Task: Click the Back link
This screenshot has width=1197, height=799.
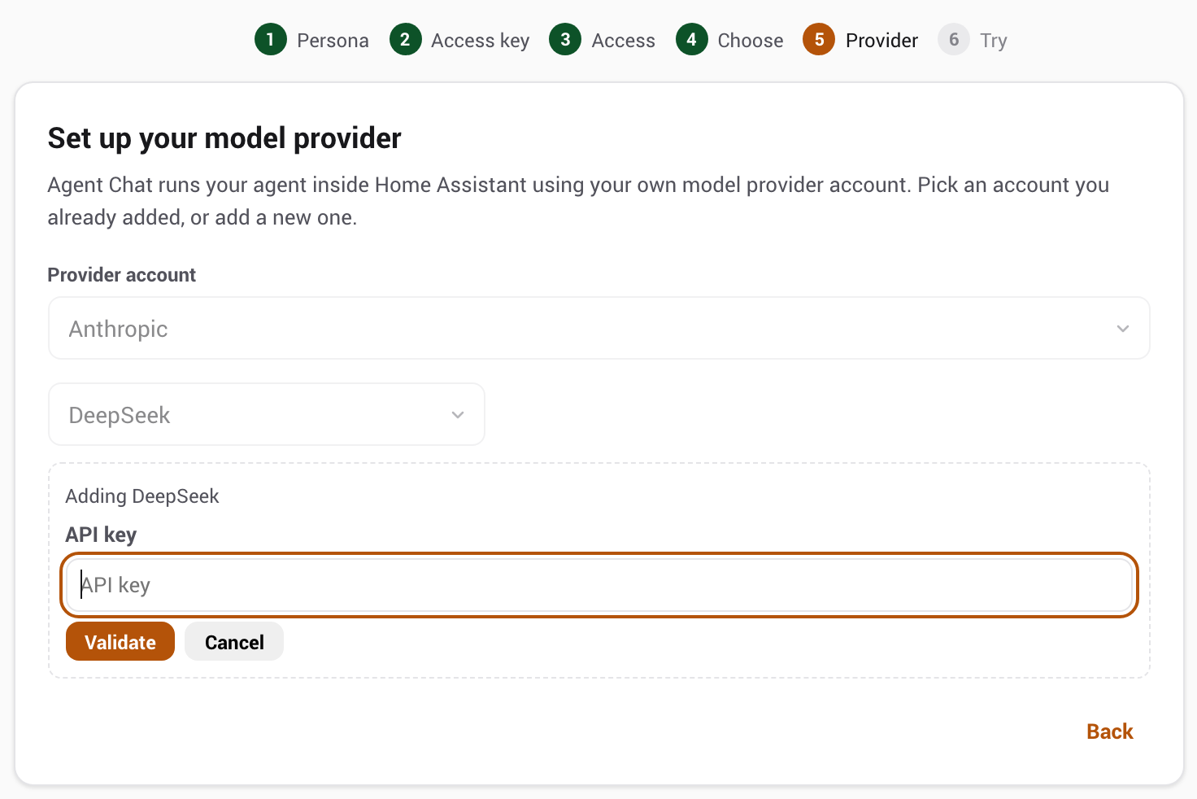Action: tap(1110, 731)
